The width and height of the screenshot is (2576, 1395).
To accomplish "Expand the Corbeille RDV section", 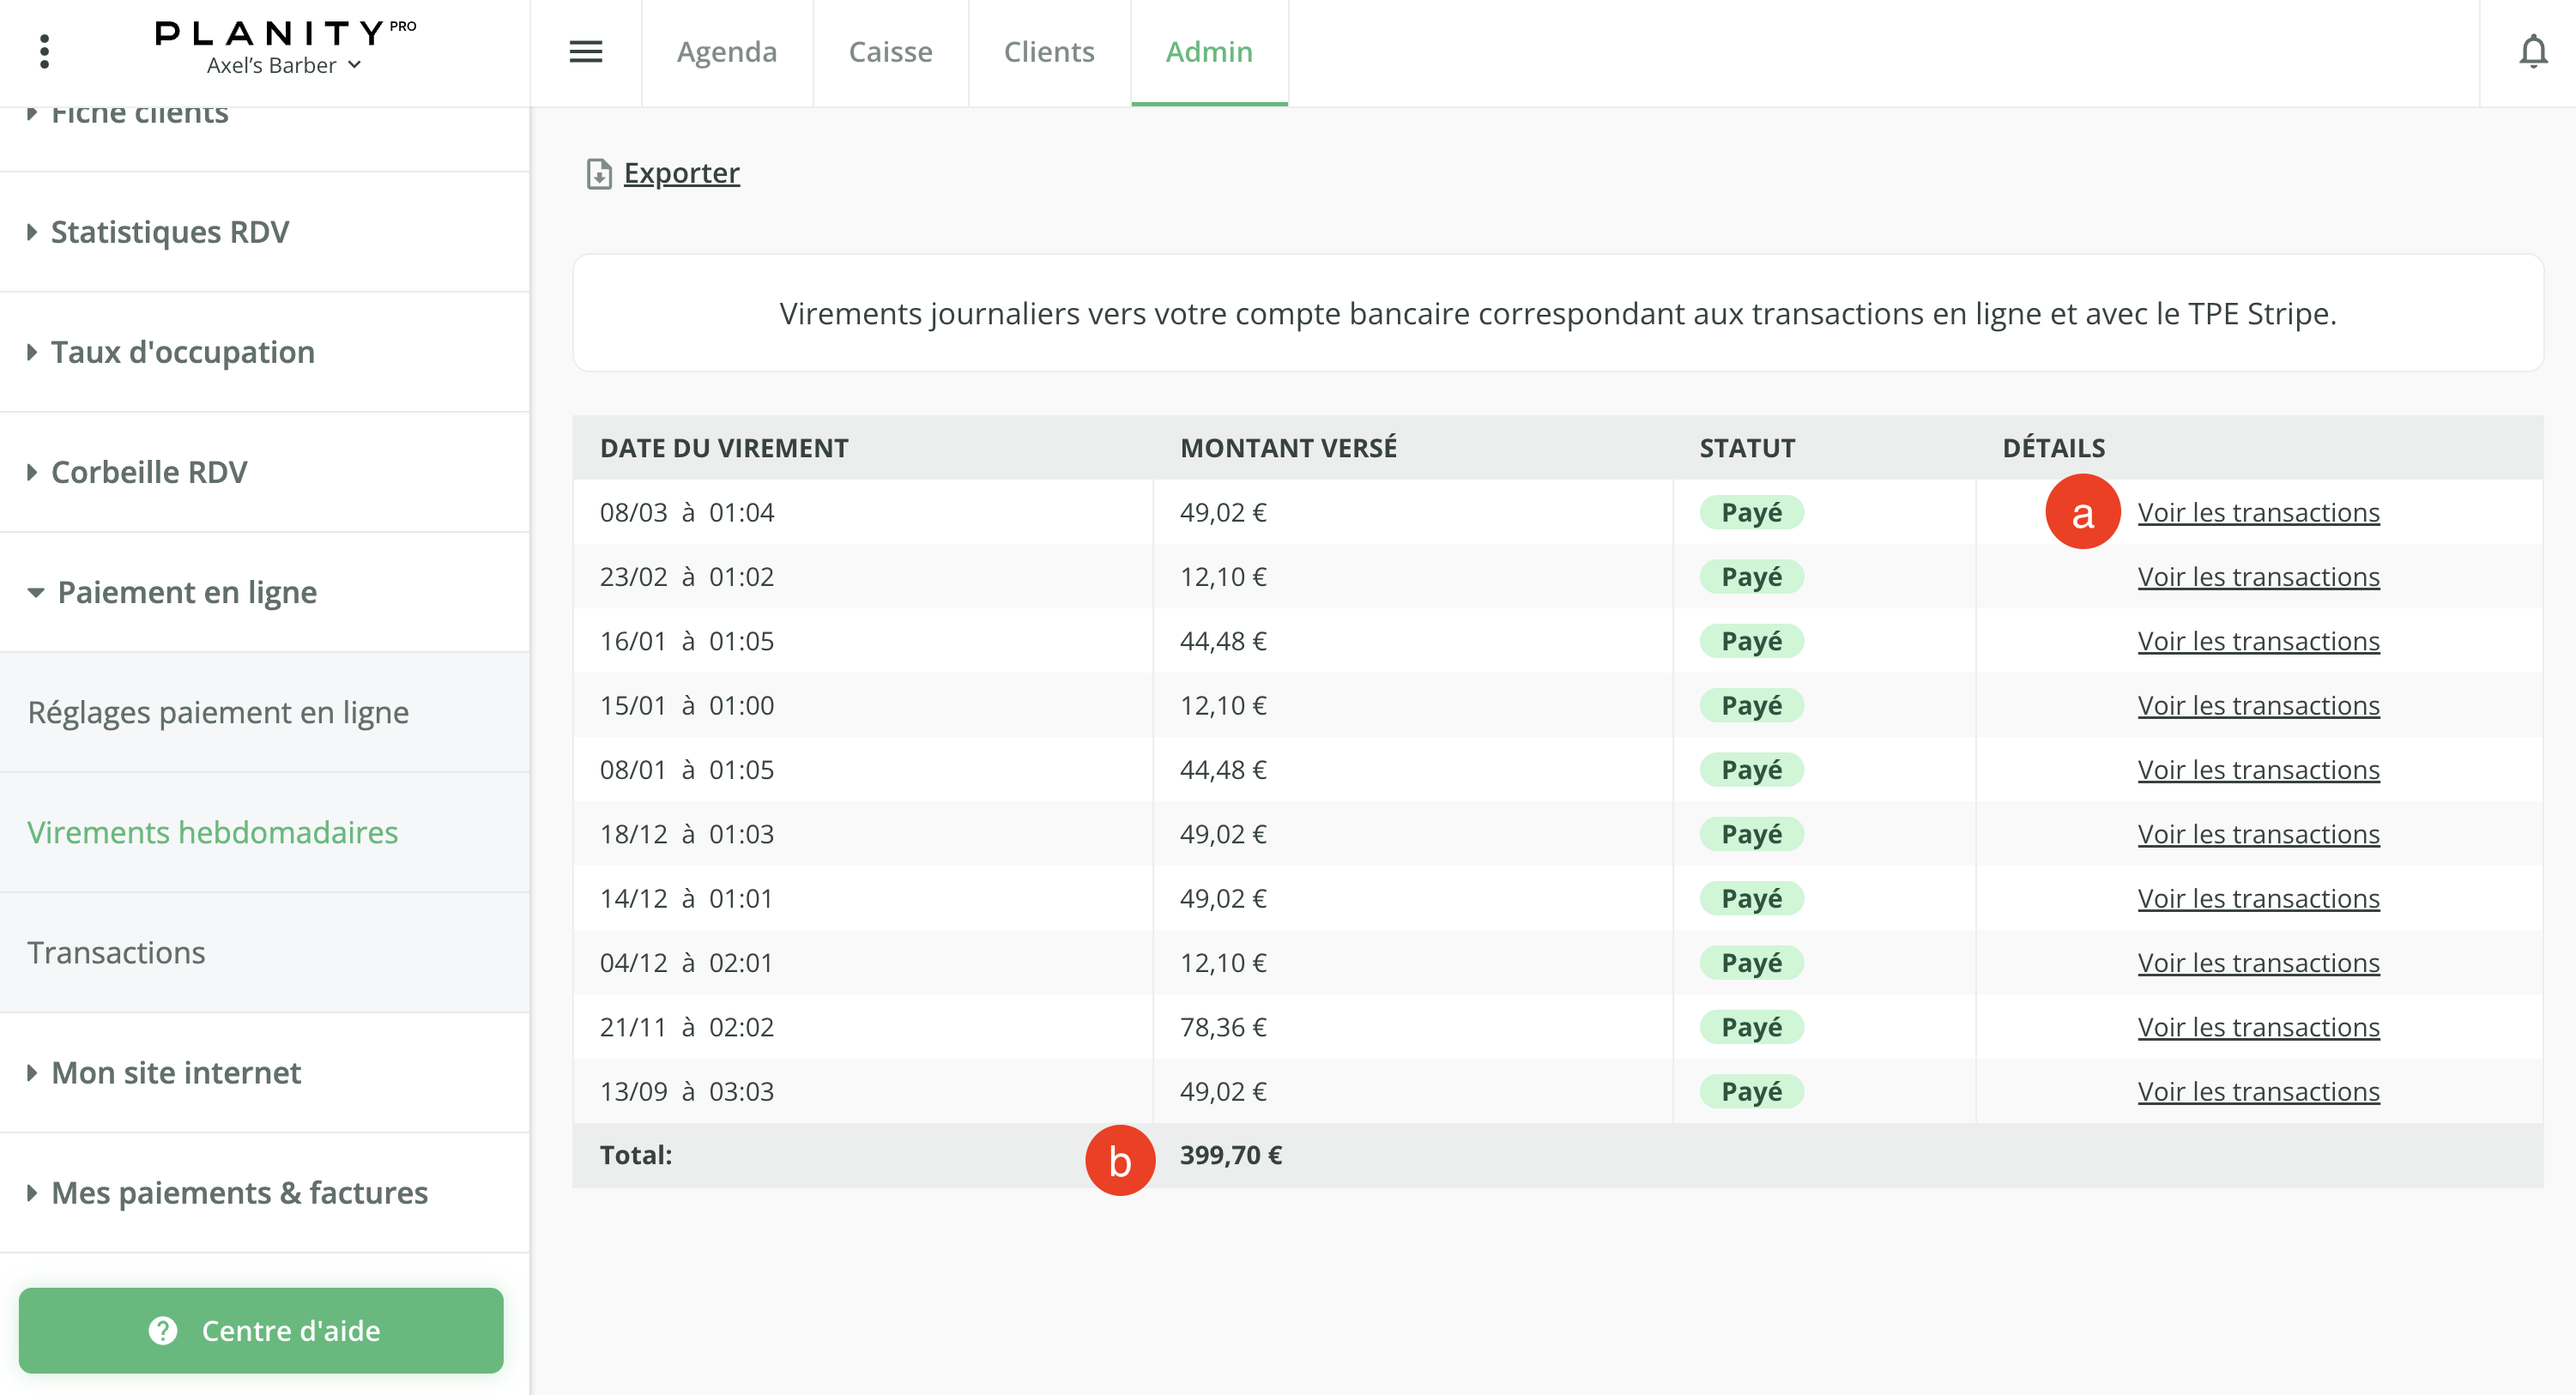I will click(148, 472).
